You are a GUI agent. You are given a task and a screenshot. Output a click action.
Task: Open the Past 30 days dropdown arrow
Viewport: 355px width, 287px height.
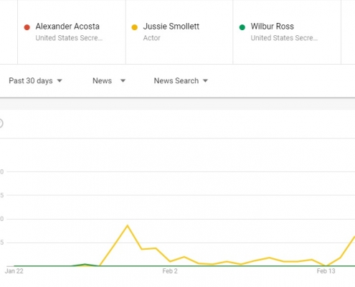pyautogui.click(x=60, y=81)
